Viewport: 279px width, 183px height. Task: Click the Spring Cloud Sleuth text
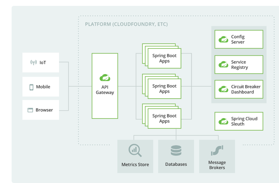(x=244, y=121)
